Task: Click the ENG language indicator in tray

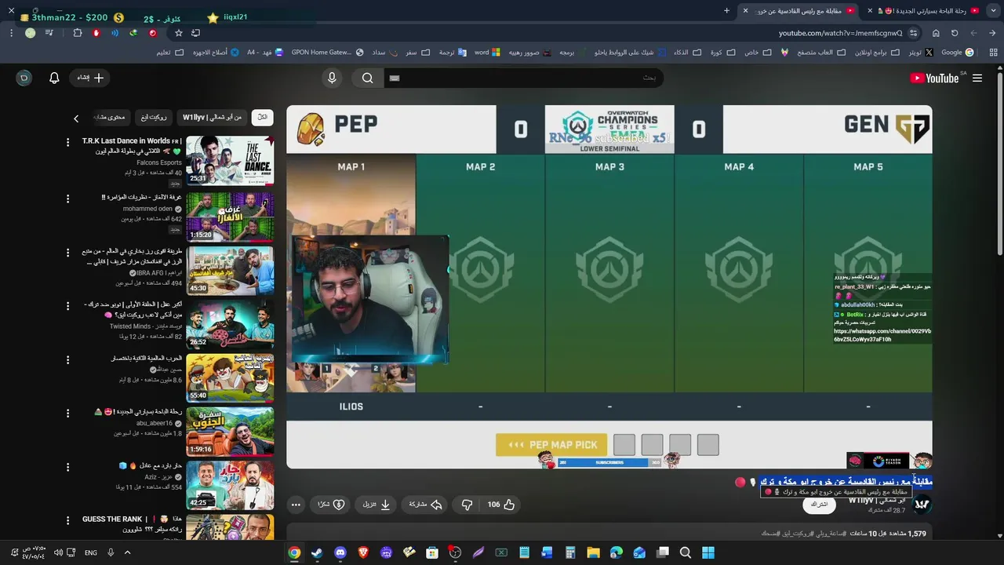Action: pyautogui.click(x=91, y=552)
